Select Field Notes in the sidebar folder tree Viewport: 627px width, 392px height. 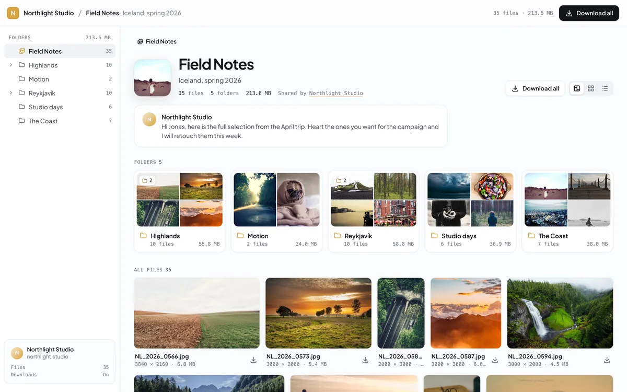(60, 51)
